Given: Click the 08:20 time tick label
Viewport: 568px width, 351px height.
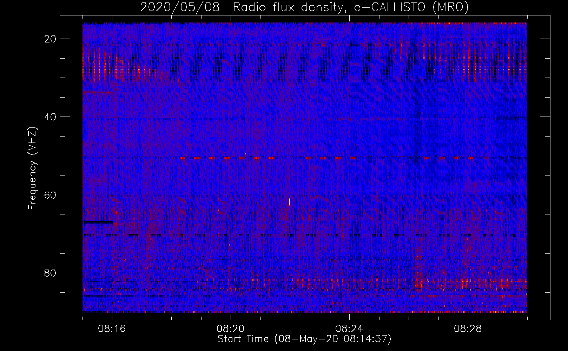Looking at the screenshot, I should pos(231,329).
